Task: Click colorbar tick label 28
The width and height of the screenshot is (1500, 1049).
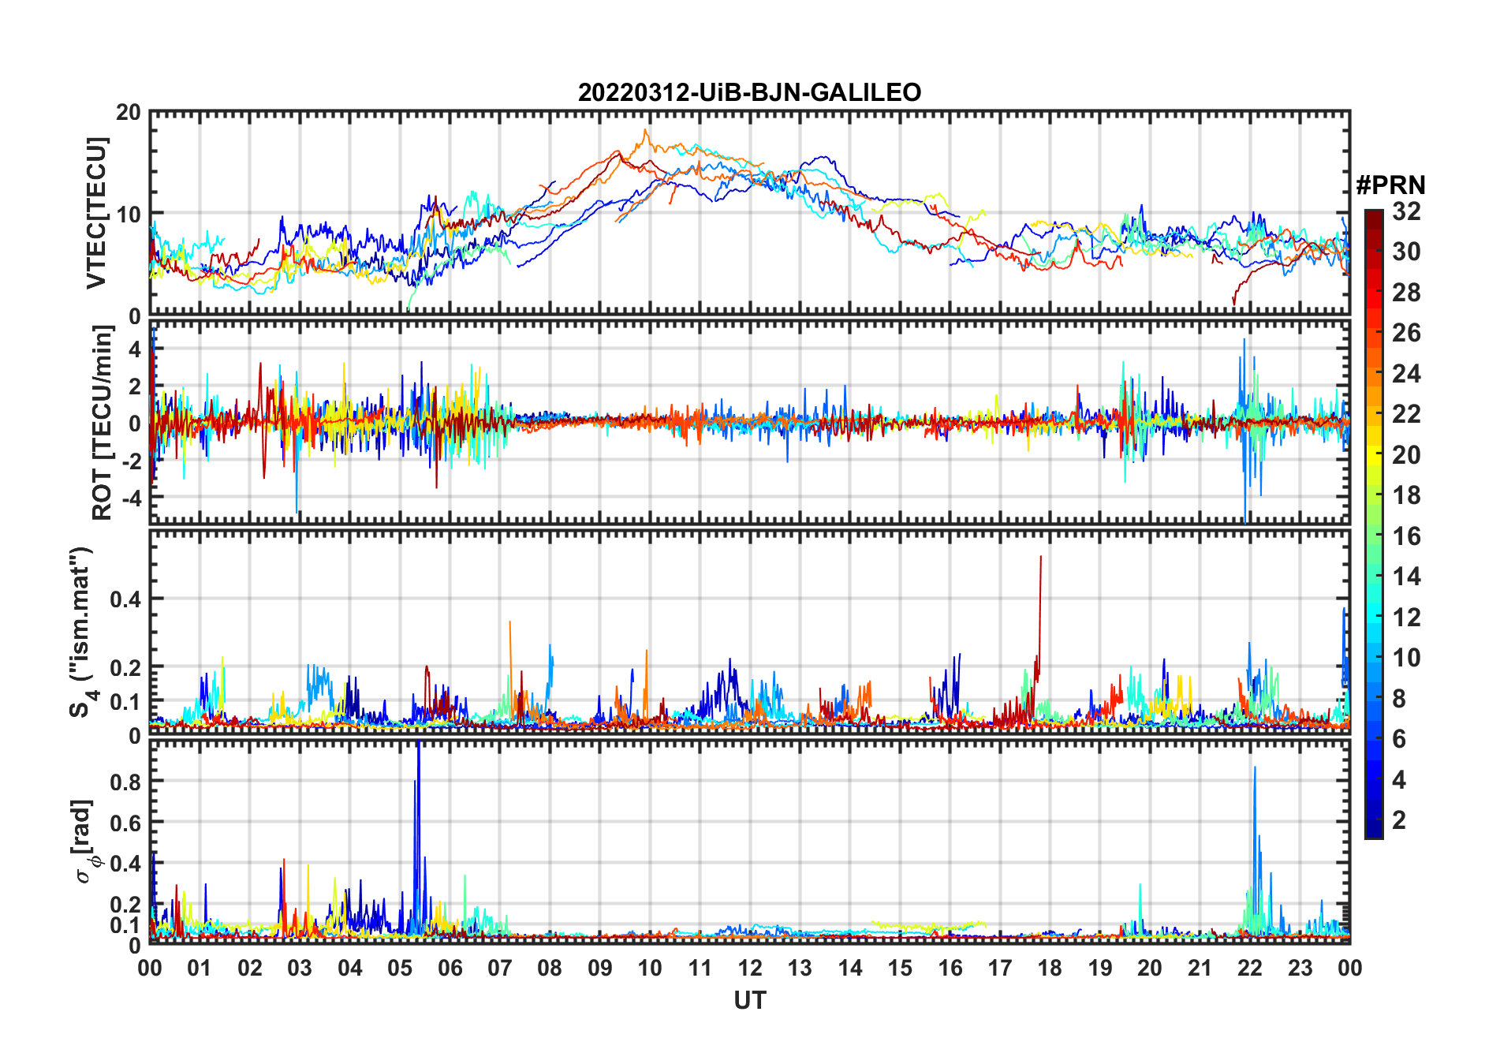Action: tap(1406, 293)
